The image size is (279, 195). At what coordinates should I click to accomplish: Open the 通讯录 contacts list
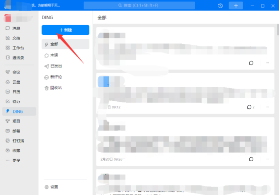(x=15, y=57)
